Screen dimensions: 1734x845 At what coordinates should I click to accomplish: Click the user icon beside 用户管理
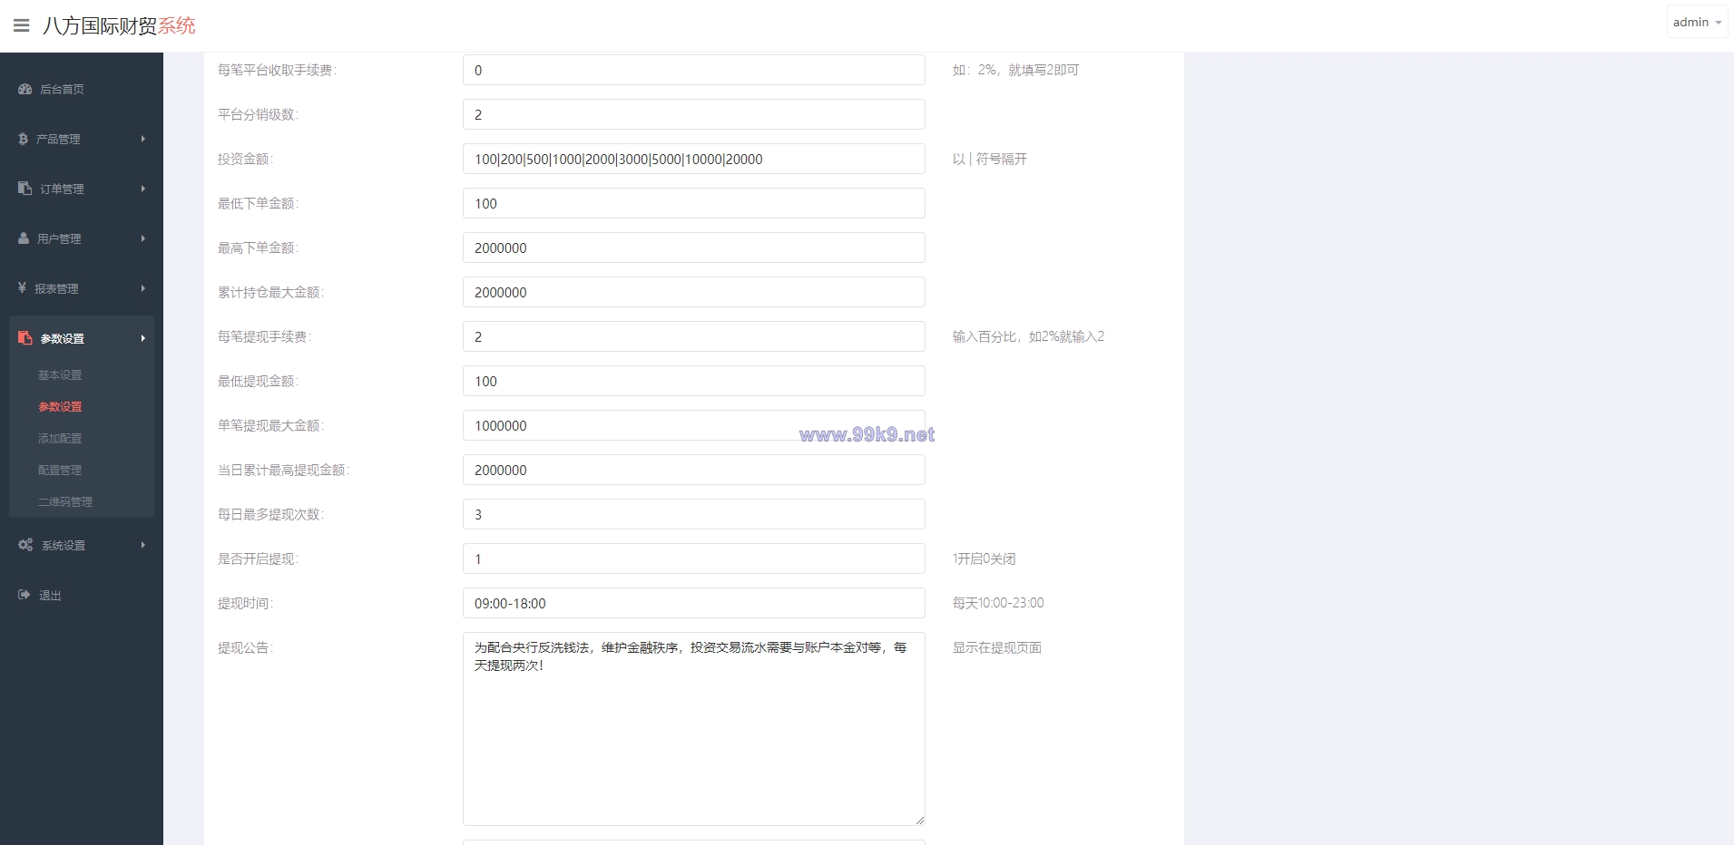tap(24, 238)
